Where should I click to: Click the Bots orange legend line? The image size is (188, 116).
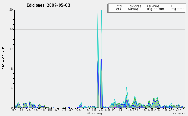point(111,9)
